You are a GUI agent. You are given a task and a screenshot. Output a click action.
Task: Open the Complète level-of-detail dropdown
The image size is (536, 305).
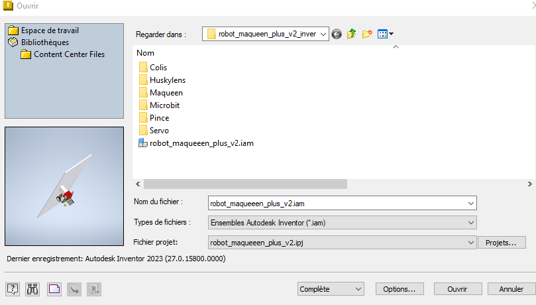click(331, 289)
